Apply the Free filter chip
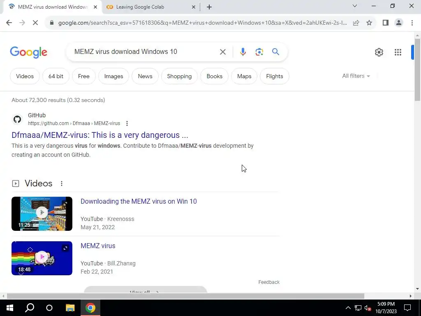 point(84,76)
